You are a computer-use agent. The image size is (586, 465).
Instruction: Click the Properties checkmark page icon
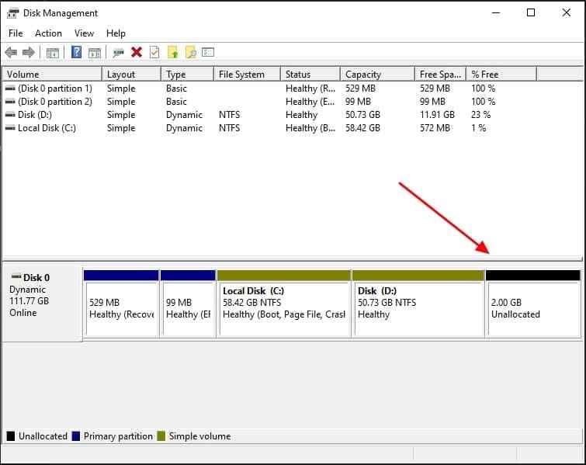[x=154, y=52]
